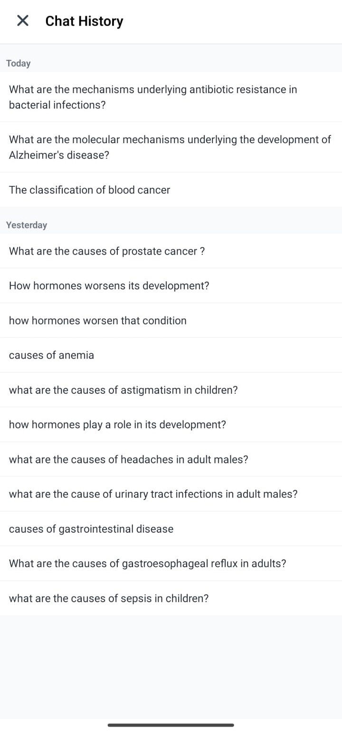Select "causes of gastrointestinal disease" chat
The image size is (342, 733).
point(91,529)
